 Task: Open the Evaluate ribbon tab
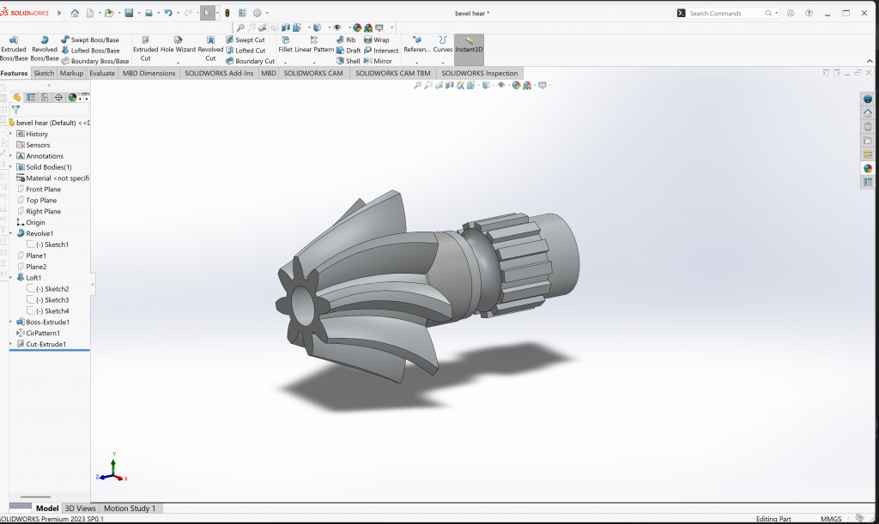pos(102,74)
